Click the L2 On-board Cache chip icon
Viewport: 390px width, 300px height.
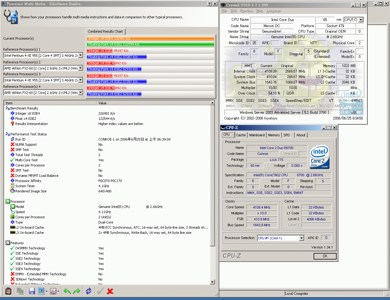pyautogui.click(x=13, y=227)
